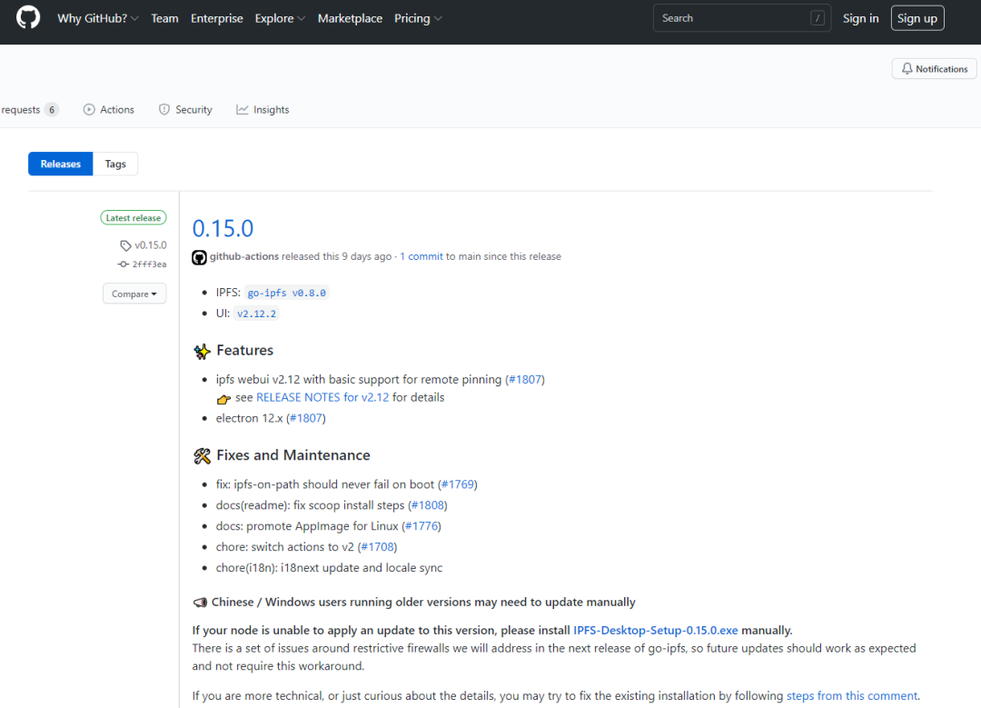
Task: Open the Team page
Action: tap(164, 18)
